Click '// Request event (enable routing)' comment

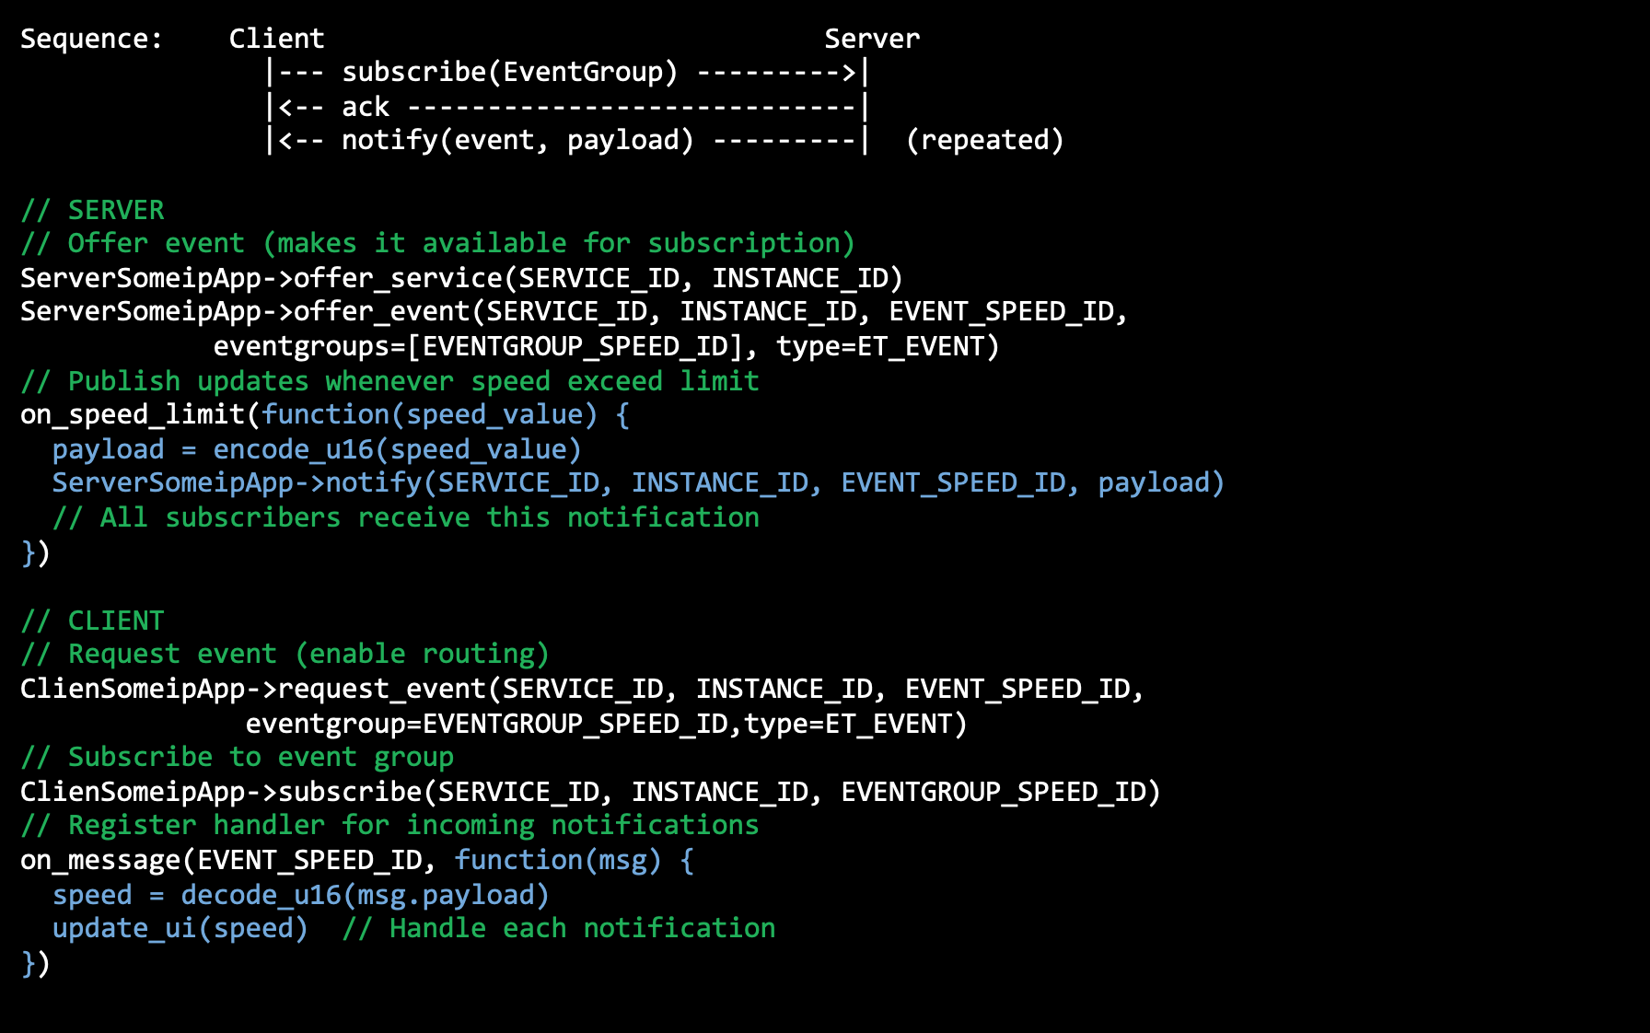coord(285,655)
